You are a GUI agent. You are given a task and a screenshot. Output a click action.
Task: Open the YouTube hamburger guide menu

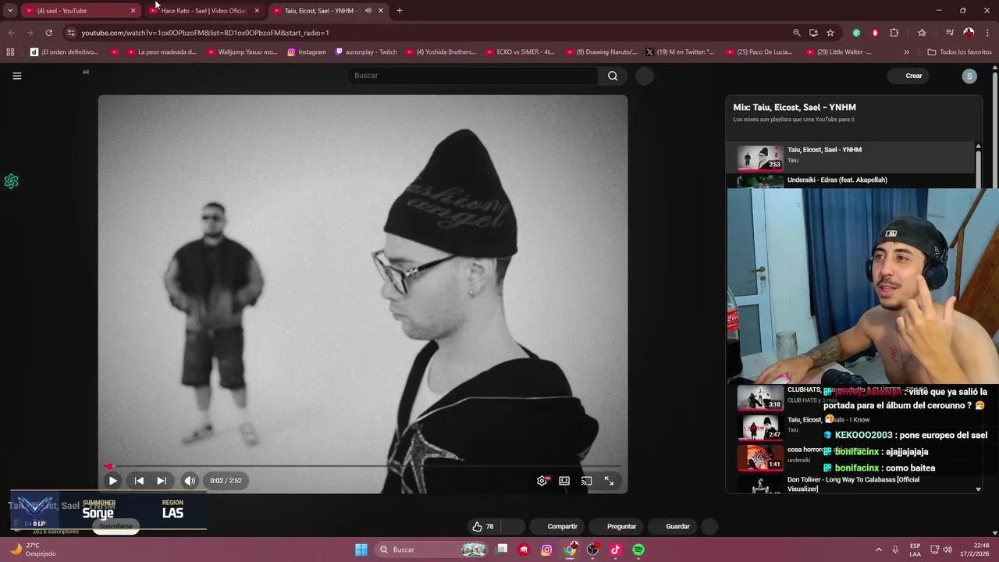tap(17, 76)
